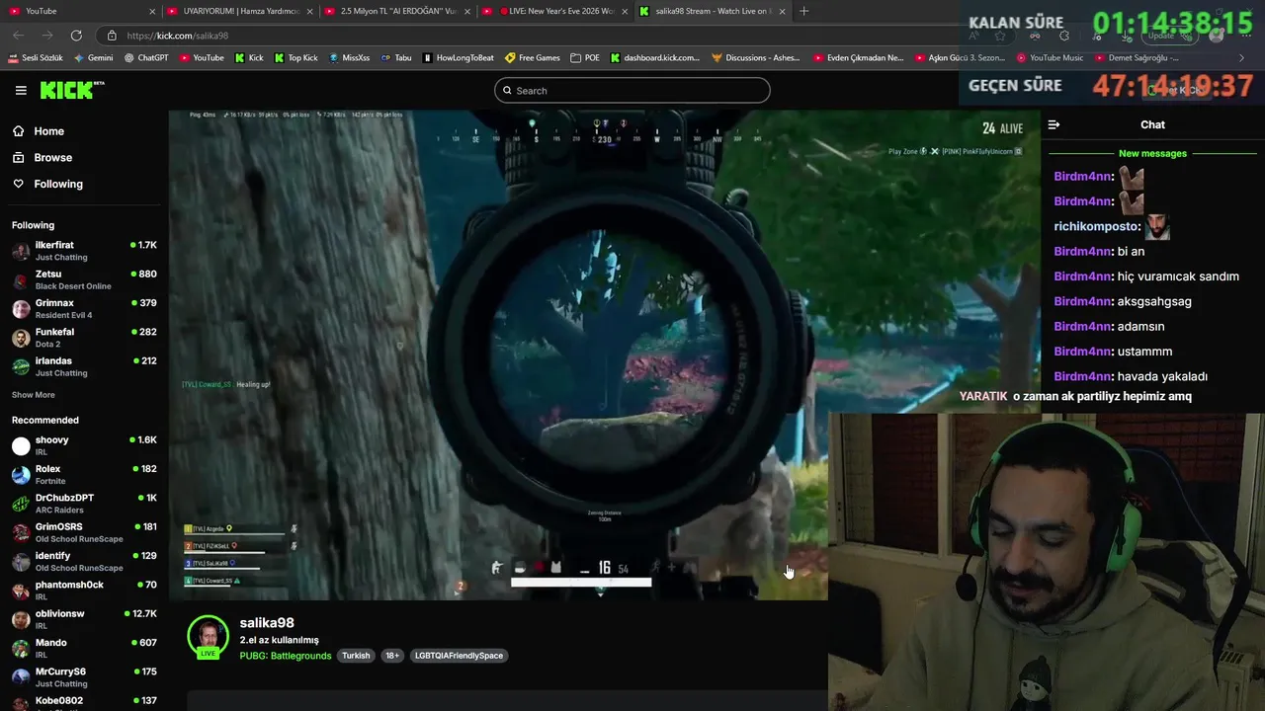Image resolution: width=1265 pixels, height=711 pixels.
Task: Open HowLongToBeat bookmark
Action: (x=458, y=58)
